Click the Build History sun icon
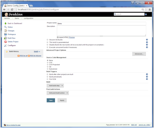 7,52
